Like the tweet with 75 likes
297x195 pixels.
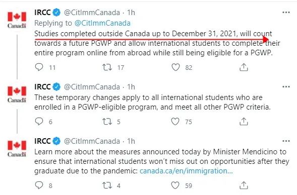pyautogui.click(x=175, y=122)
